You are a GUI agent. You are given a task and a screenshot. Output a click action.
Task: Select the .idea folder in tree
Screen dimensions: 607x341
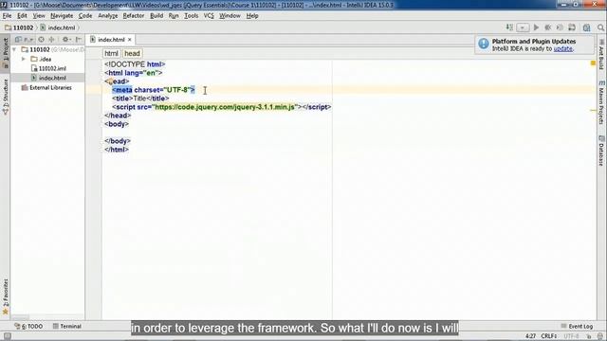(x=41, y=59)
